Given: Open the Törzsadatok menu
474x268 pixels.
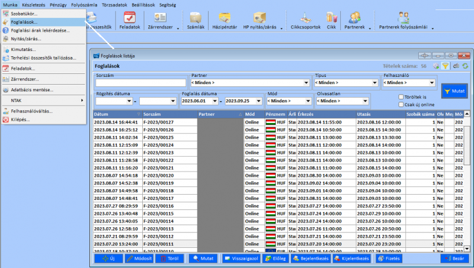Looking at the screenshot, I should coord(114,5).
